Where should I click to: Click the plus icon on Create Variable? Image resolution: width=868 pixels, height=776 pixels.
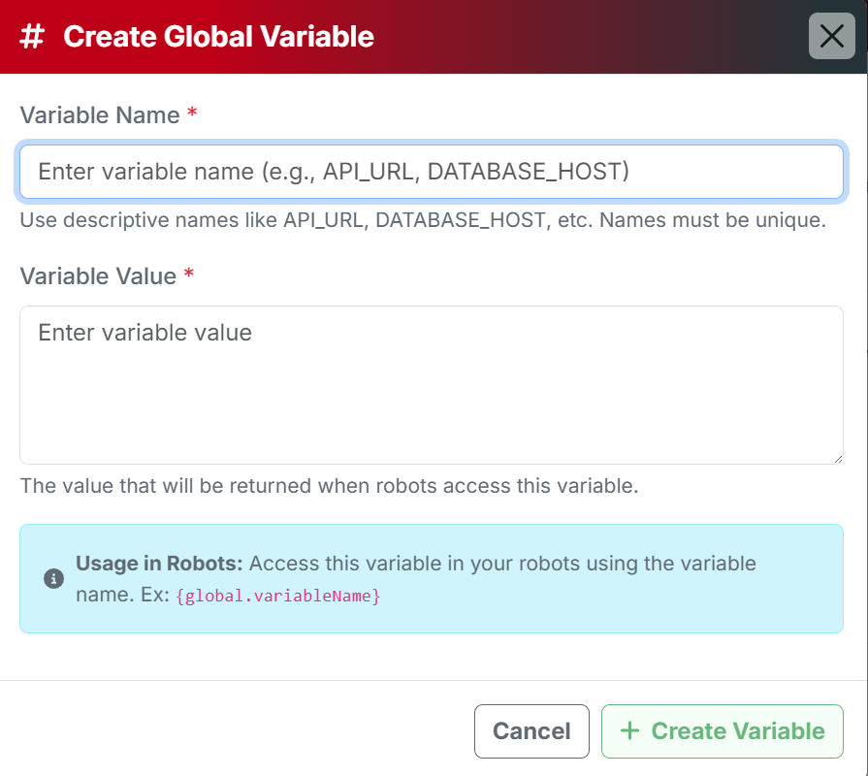(x=629, y=730)
